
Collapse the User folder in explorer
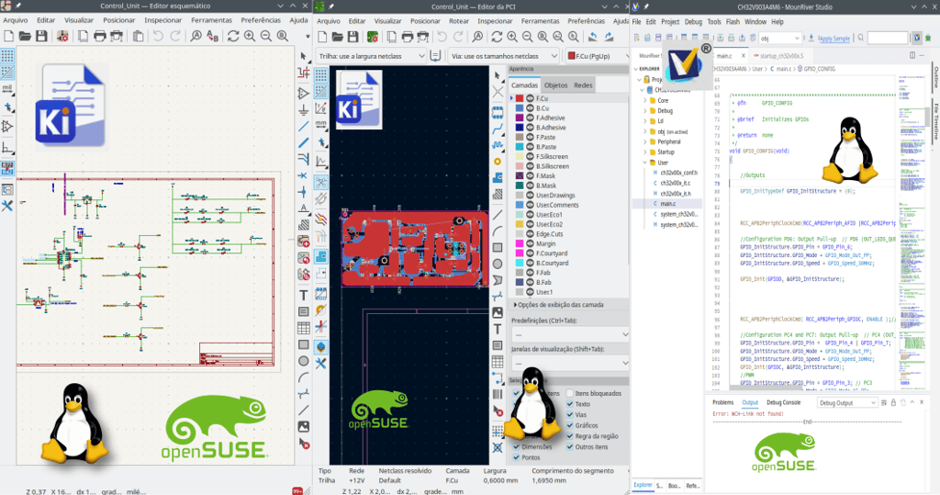tap(645, 163)
